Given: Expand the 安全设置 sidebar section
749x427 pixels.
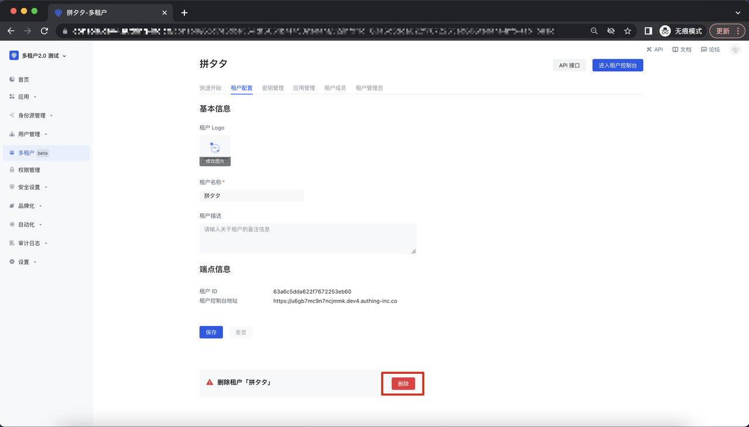Looking at the screenshot, I should (29, 188).
